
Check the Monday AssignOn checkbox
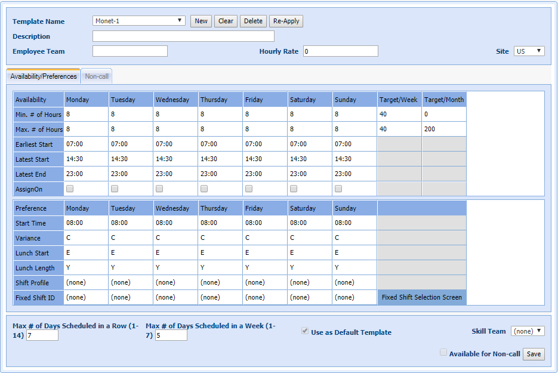click(x=70, y=189)
